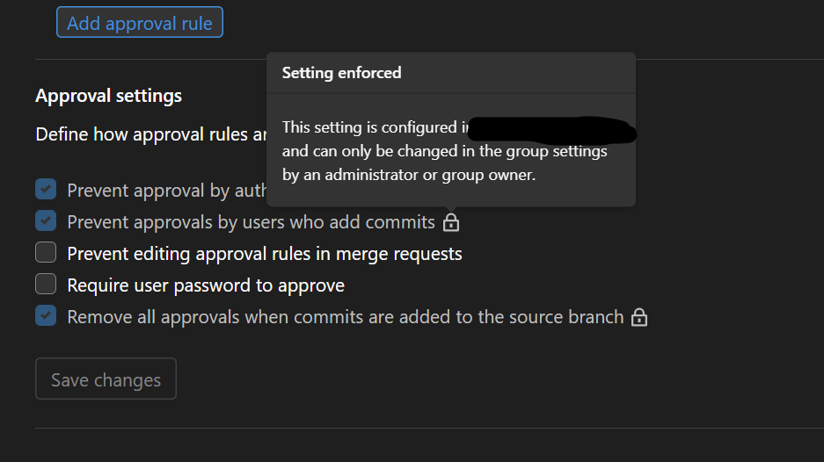Uncheck 'Remove all approvals when commits are added' checkbox
The image size is (824, 462).
(x=46, y=316)
